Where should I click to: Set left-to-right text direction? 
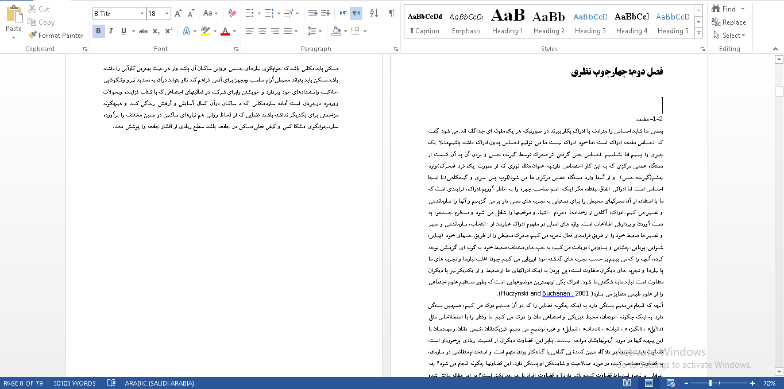click(x=343, y=13)
